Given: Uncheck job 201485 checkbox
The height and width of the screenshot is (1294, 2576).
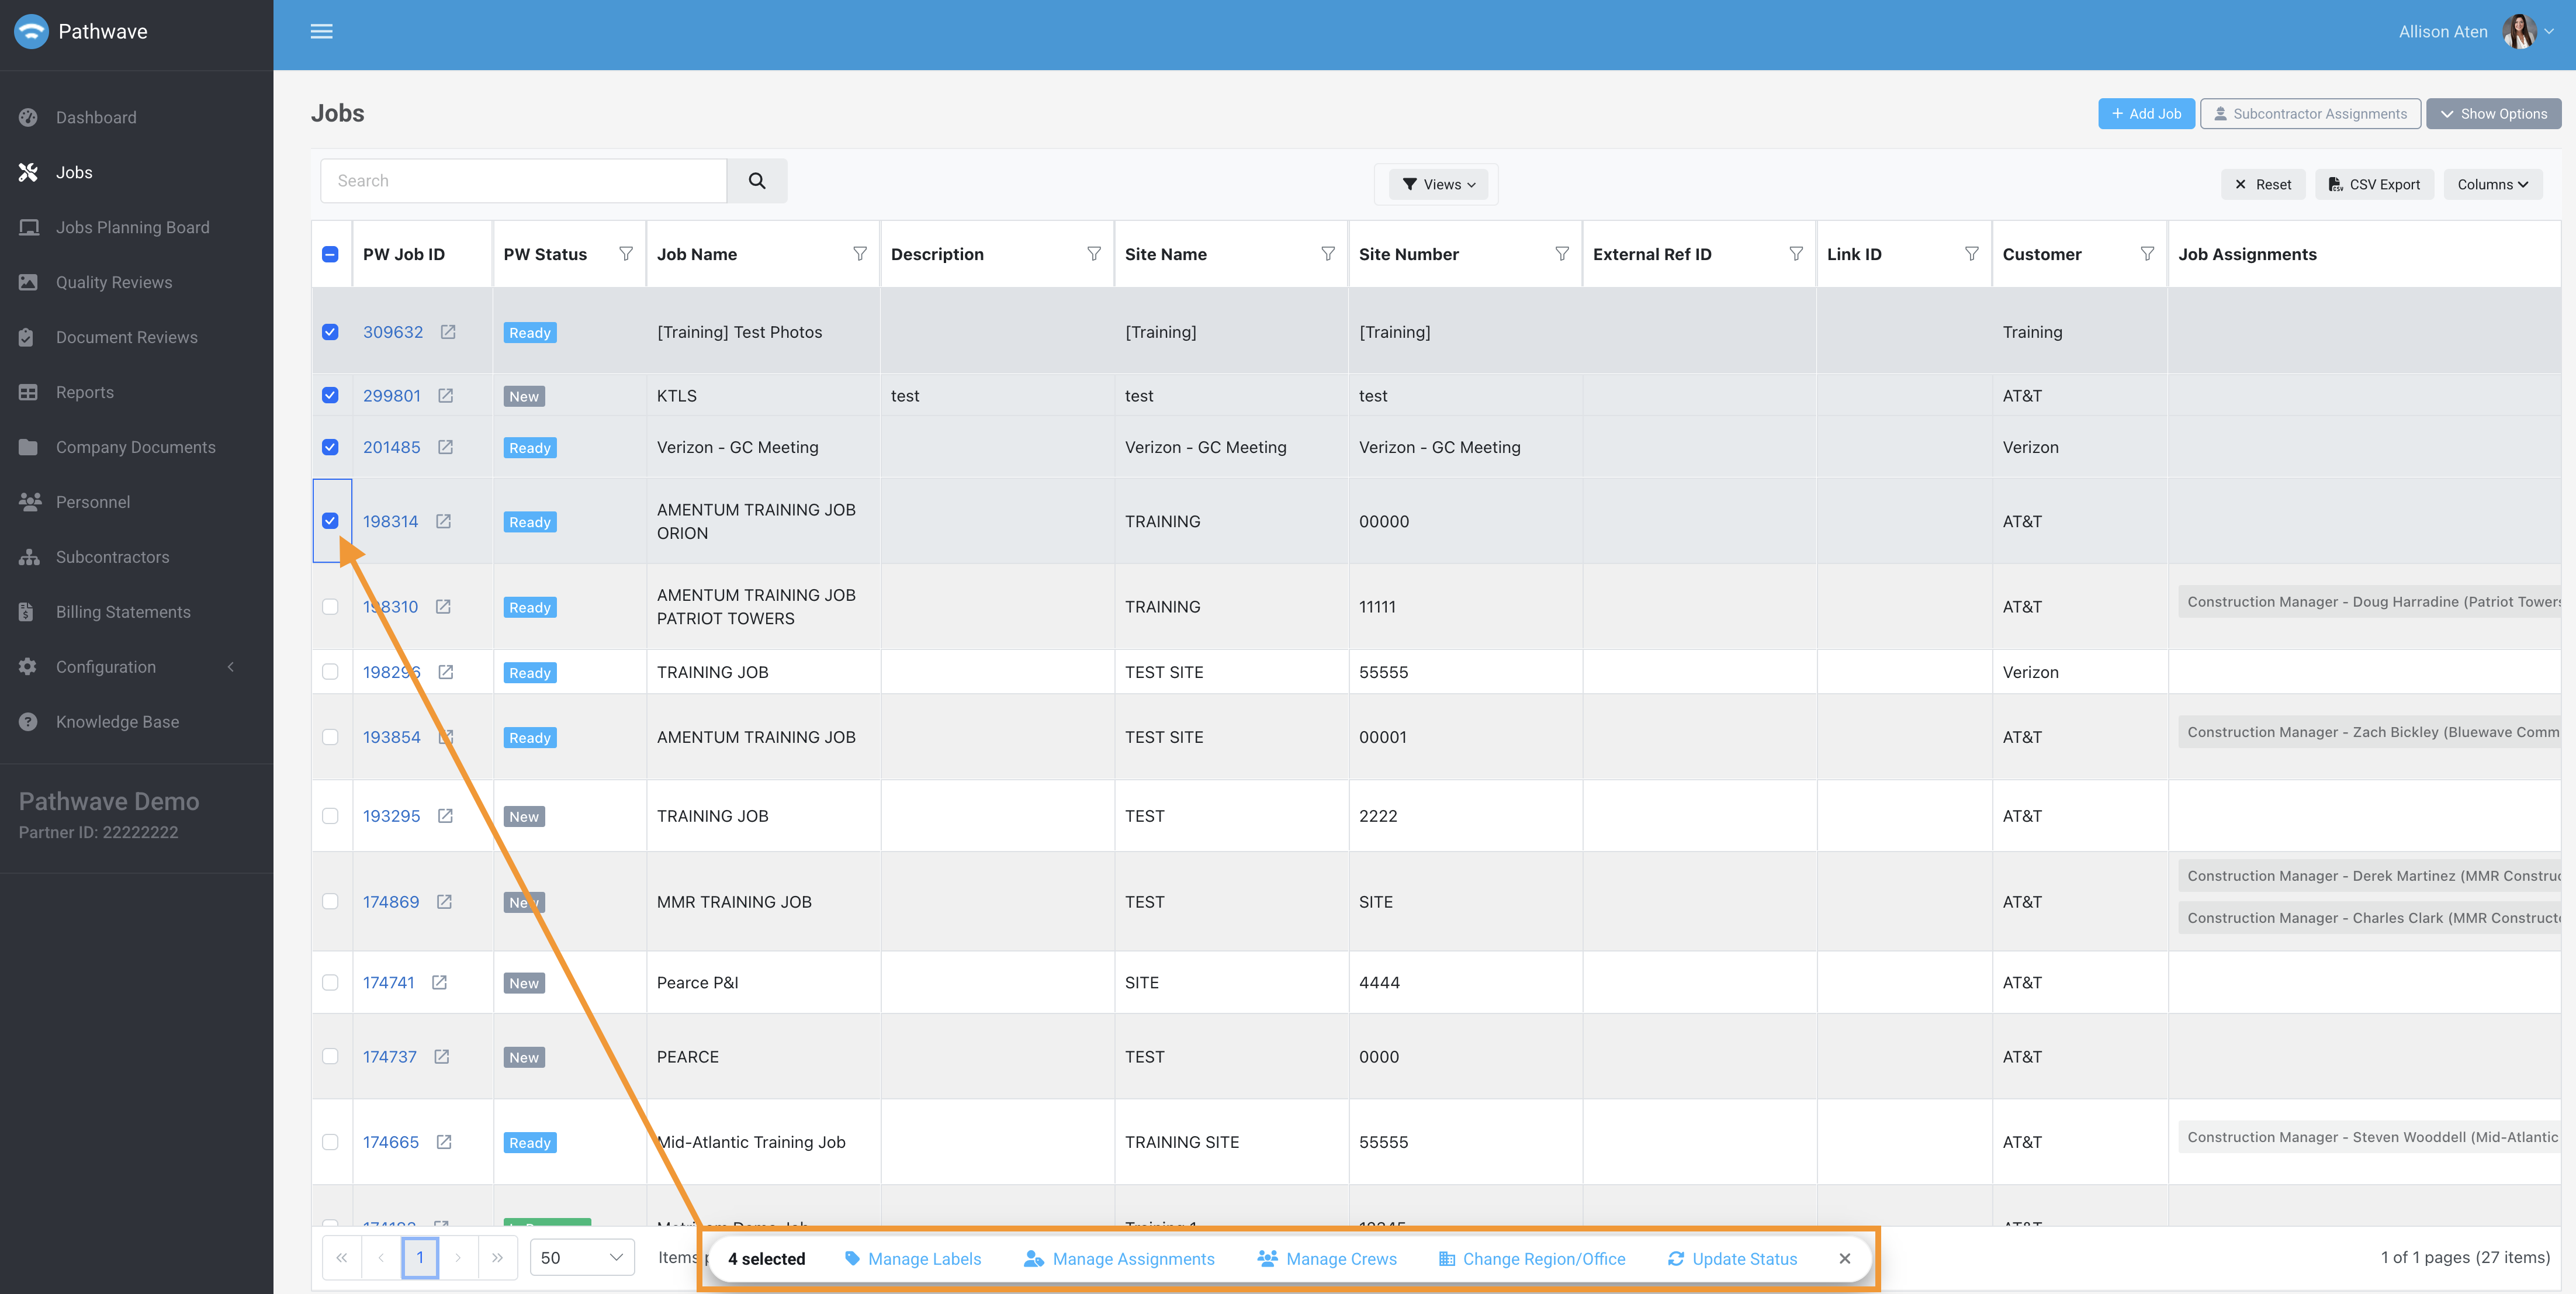Looking at the screenshot, I should (x=330, y=447).
